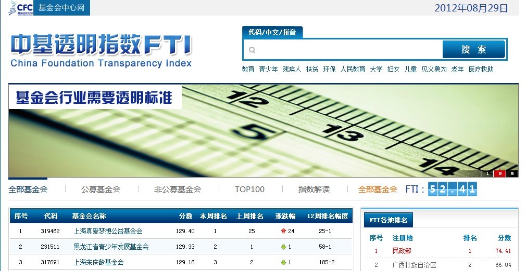Select the 公募基金会 tab

coord(101,189)
